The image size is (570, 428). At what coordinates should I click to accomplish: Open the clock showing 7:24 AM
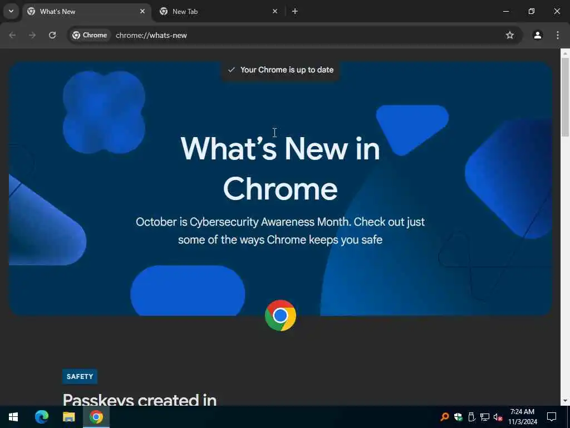point(522,417)
